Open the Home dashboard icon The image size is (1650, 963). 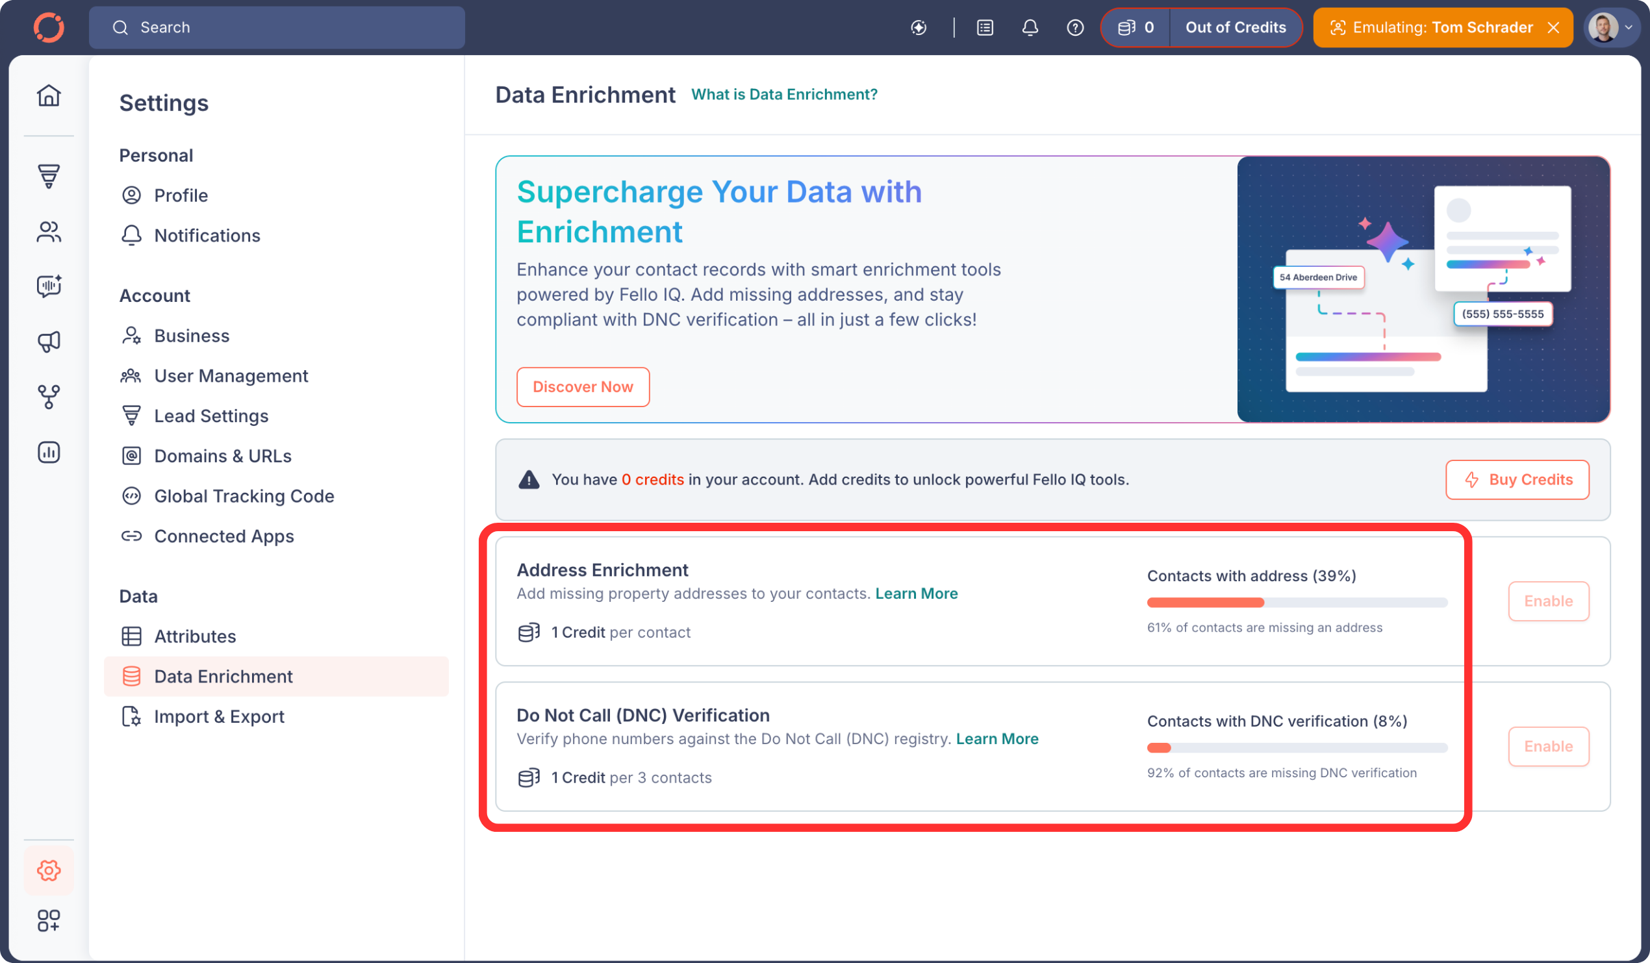pyautogui.click(x=49, y=95)
